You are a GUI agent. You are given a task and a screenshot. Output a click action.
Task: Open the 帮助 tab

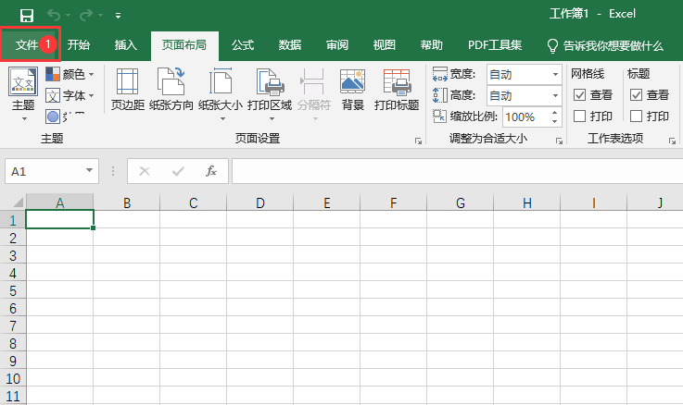(431, 44)
